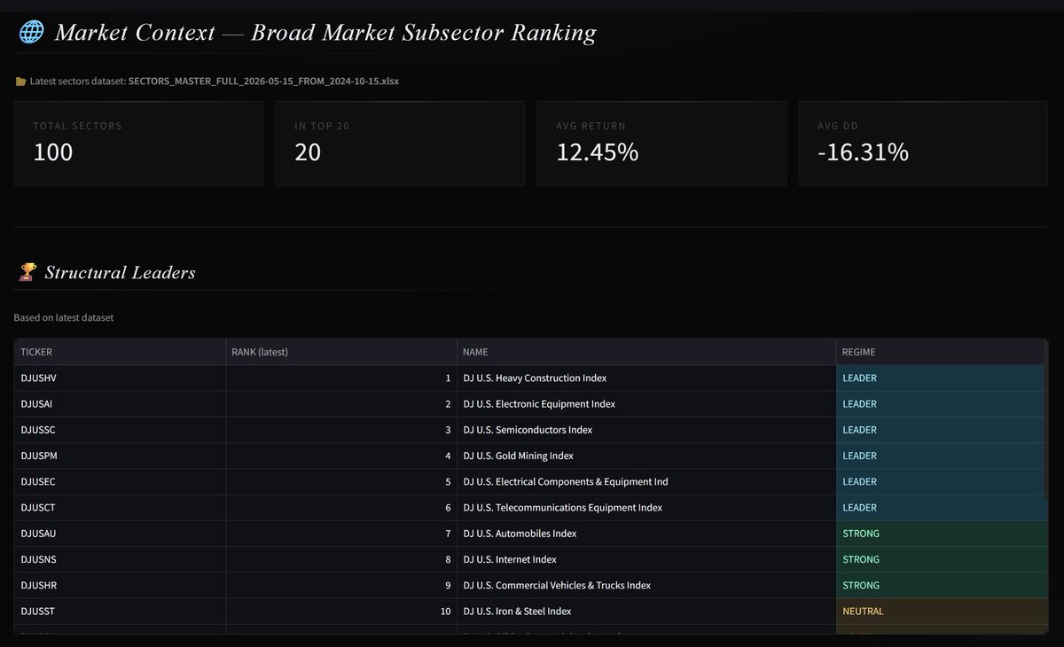Select DJ U.S. Heavy Construction Index name

pyautogui.click(x=646, y=378)
